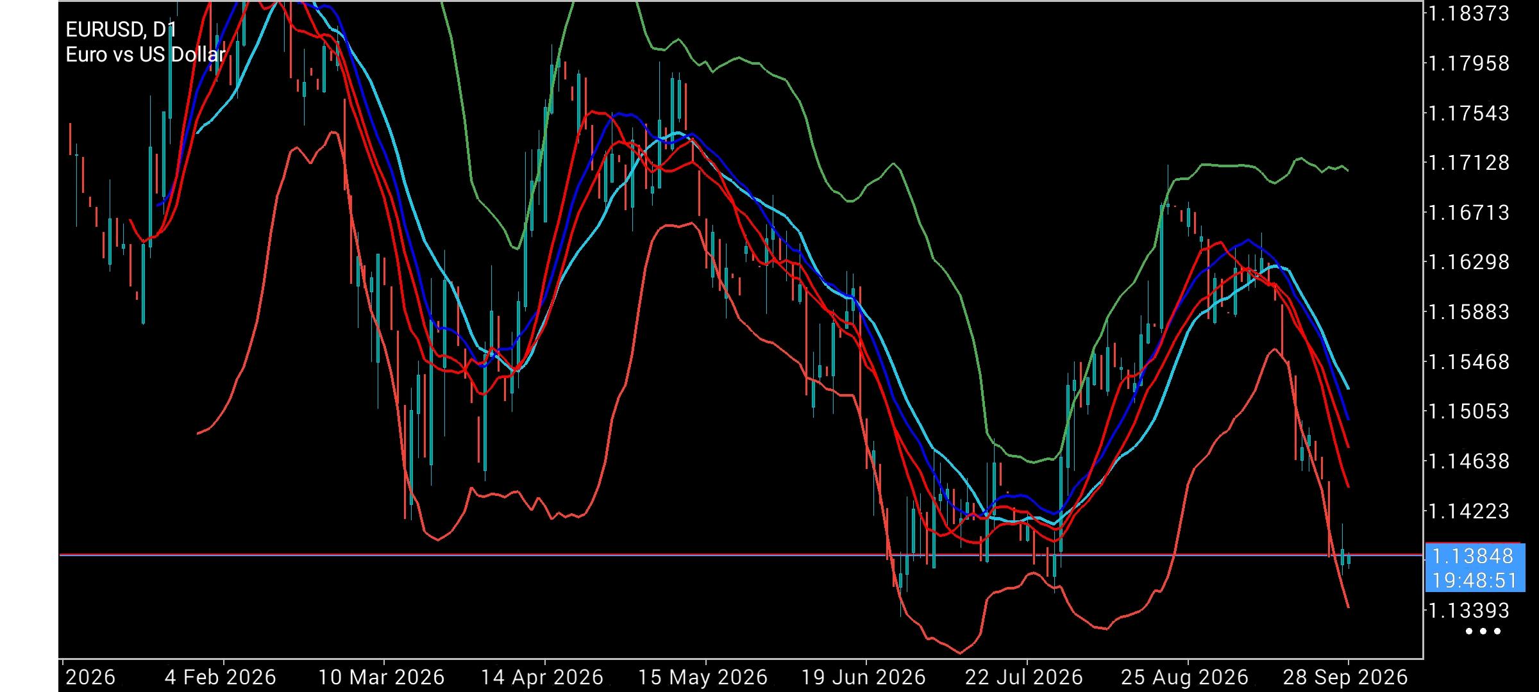Click the 19 Jun 2026 date label
The image size is (1539, 692).
pos(863,677)
